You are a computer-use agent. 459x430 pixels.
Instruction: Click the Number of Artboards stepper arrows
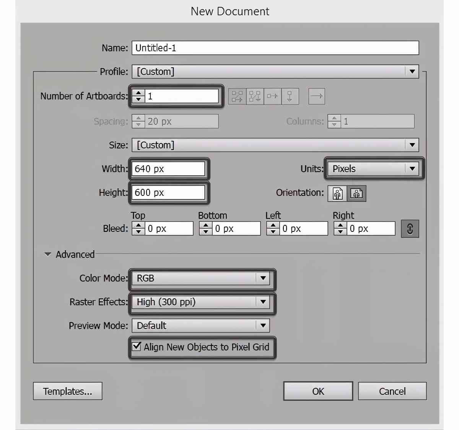pyautogui.click(x=138, y=96)
